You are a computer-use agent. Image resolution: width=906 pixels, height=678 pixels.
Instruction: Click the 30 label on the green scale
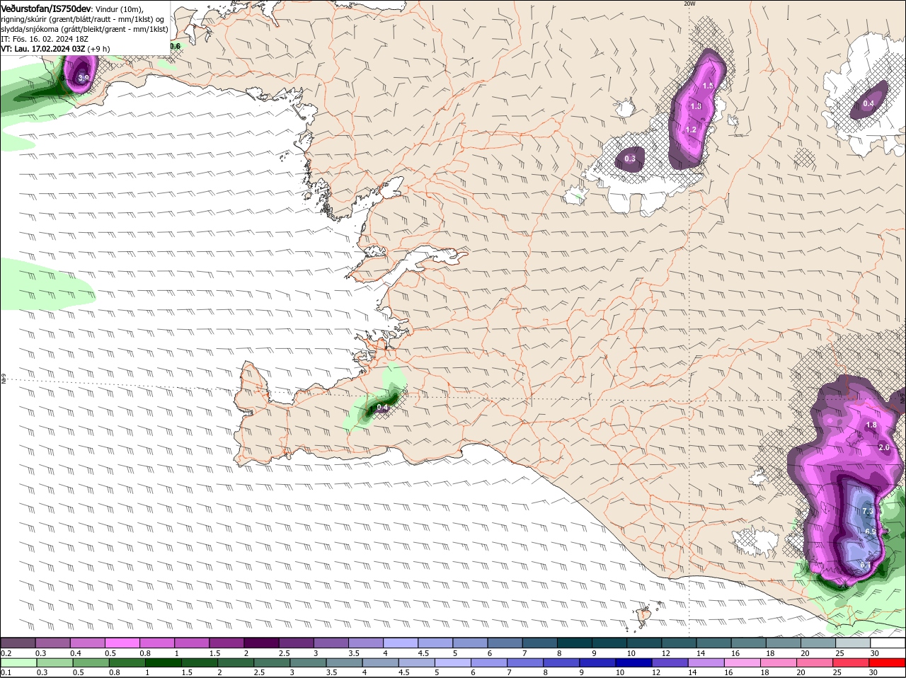pos(873,672)
